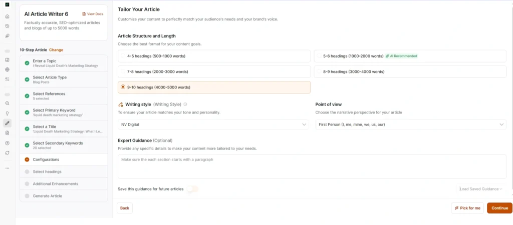Click the Tailor Your Article heading
Viewport: 513px width, 225px height.
(139, 9)
